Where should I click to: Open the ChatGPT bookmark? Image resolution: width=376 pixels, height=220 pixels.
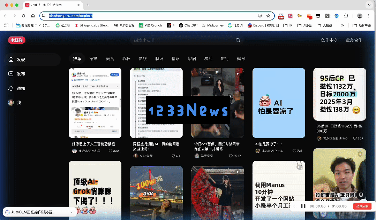[188, 25]
